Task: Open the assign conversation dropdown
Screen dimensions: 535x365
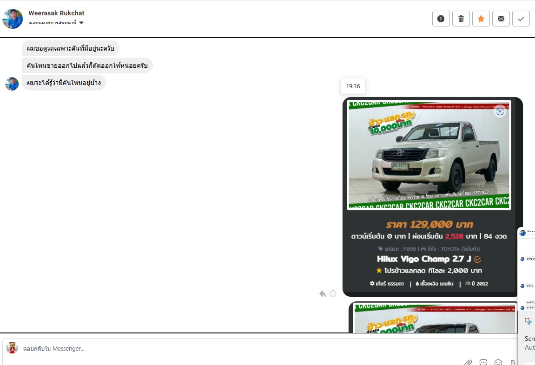Action: point(56,23)
